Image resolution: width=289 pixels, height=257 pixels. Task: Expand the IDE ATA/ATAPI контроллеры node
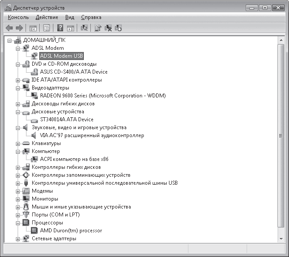[x=18, y=80]
